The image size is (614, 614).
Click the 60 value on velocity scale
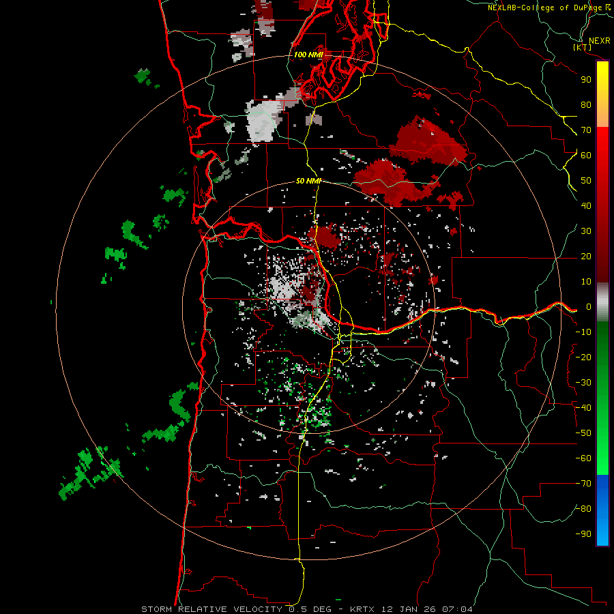(586, 156)
